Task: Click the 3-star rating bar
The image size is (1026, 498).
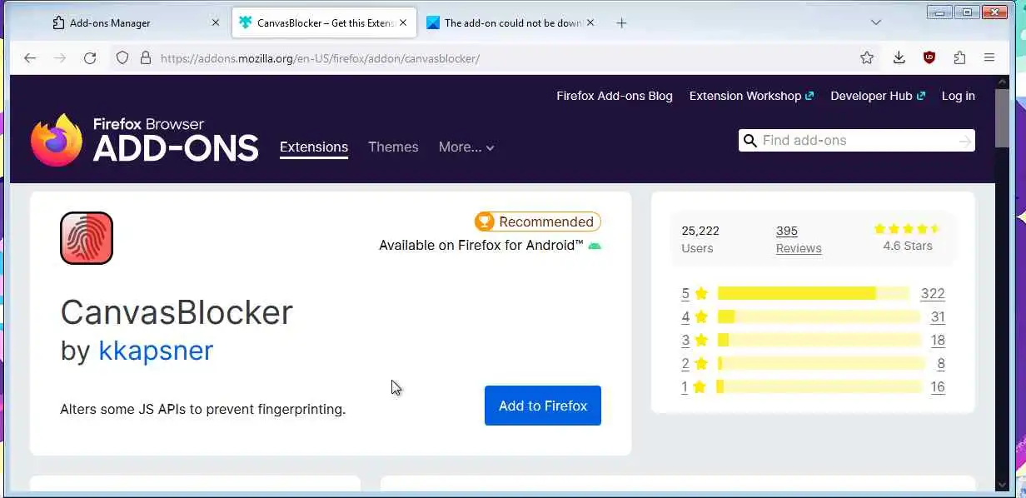Action: 819,340
